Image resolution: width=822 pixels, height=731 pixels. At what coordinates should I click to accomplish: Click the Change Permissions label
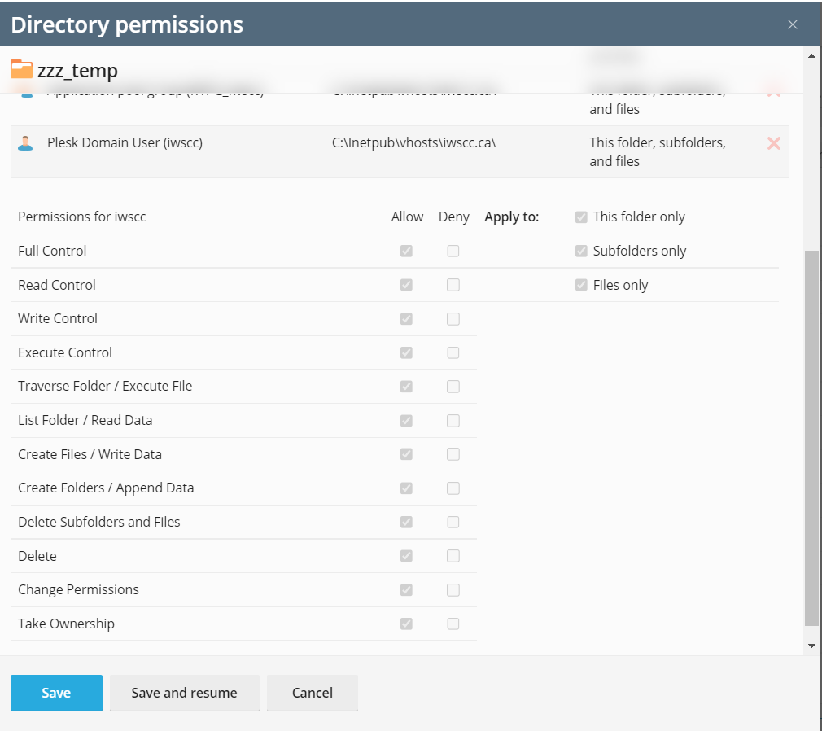coord(78,590)
